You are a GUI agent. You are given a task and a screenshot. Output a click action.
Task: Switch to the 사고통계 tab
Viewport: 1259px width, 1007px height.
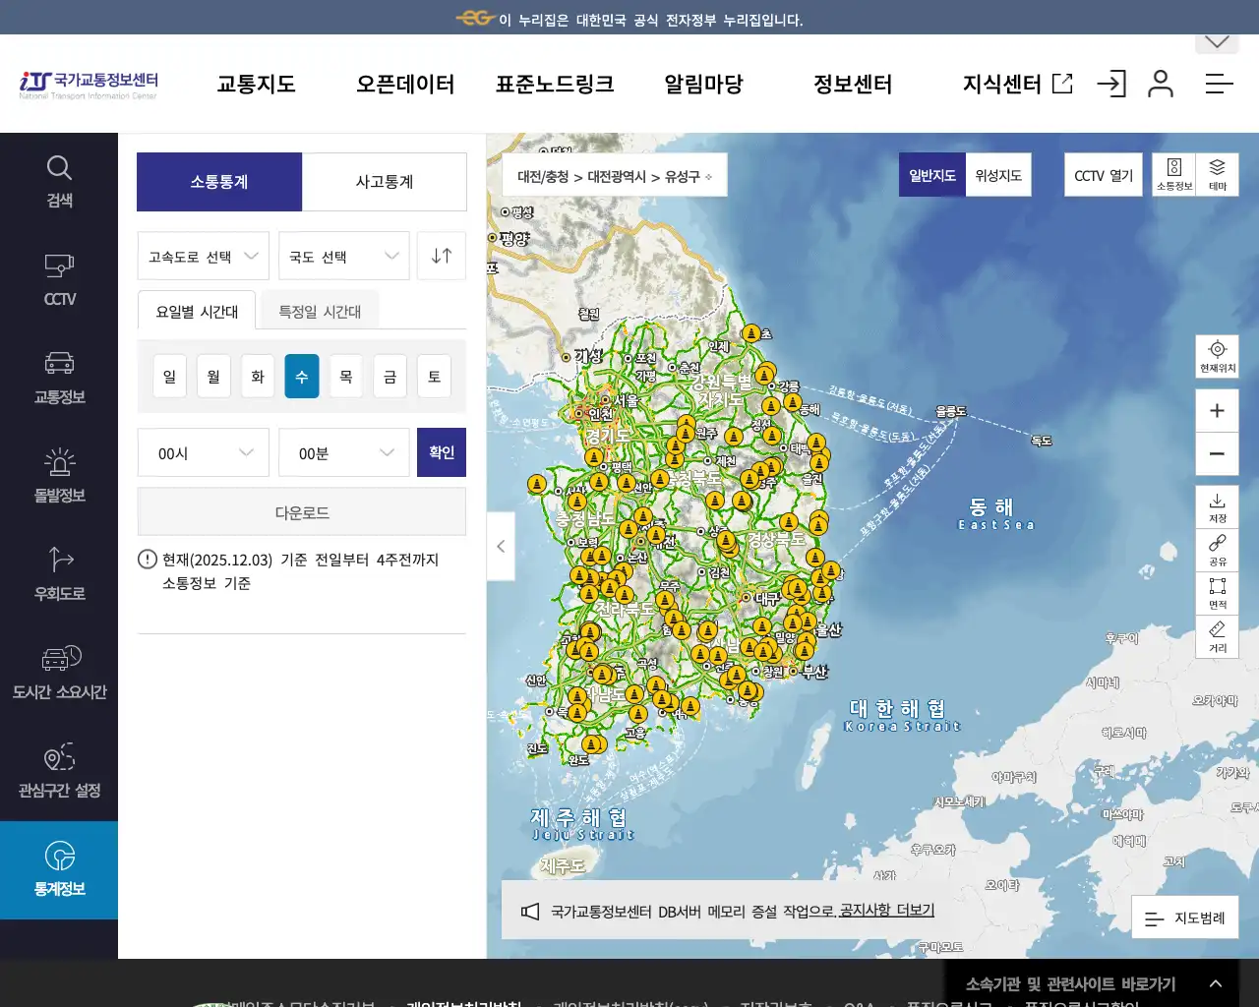(x=384, y=181)
